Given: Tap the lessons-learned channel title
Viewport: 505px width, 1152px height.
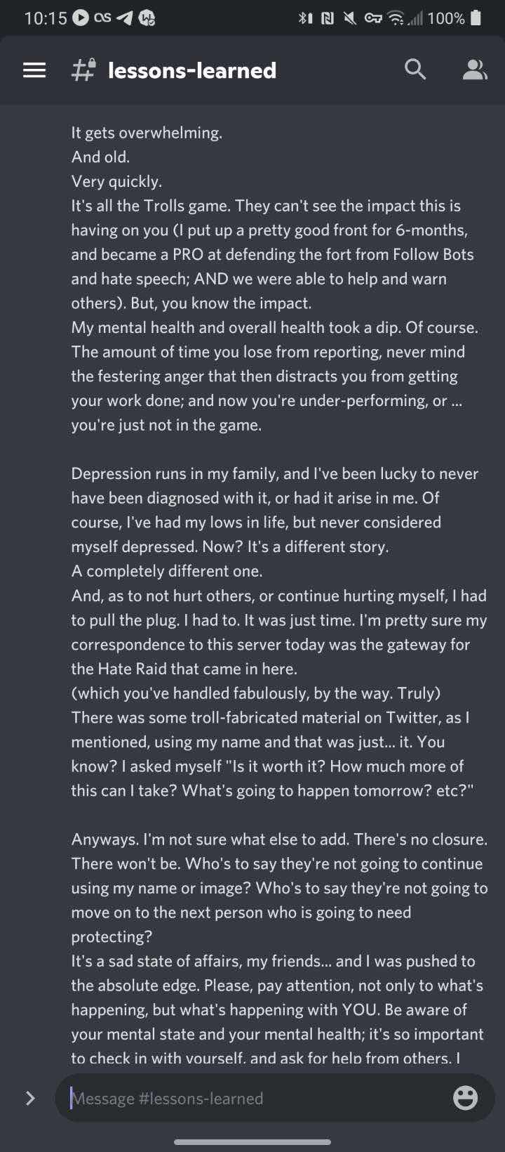Looking at the screenshot, I should point(192,70).
